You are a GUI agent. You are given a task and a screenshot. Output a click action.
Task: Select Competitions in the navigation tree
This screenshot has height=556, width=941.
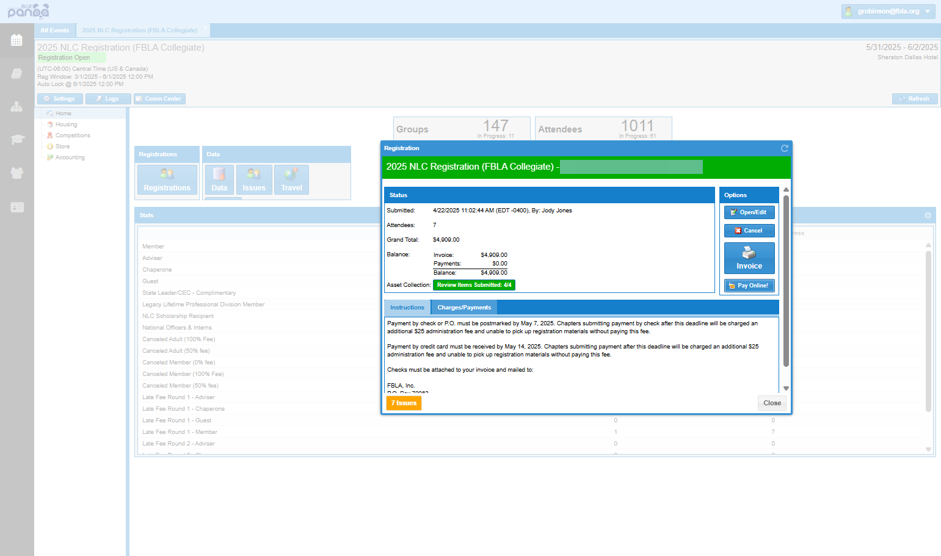(73, 135)
